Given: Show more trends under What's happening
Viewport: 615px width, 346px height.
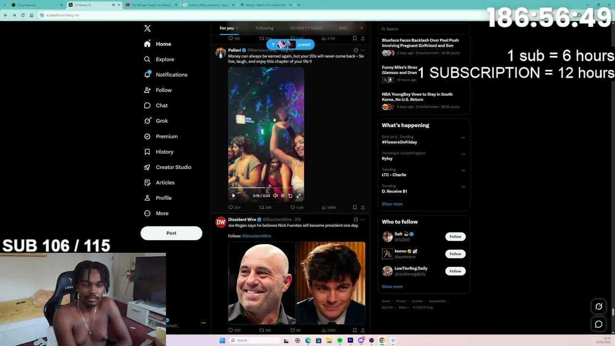Looking at the screenshot, I should [392, 204].
